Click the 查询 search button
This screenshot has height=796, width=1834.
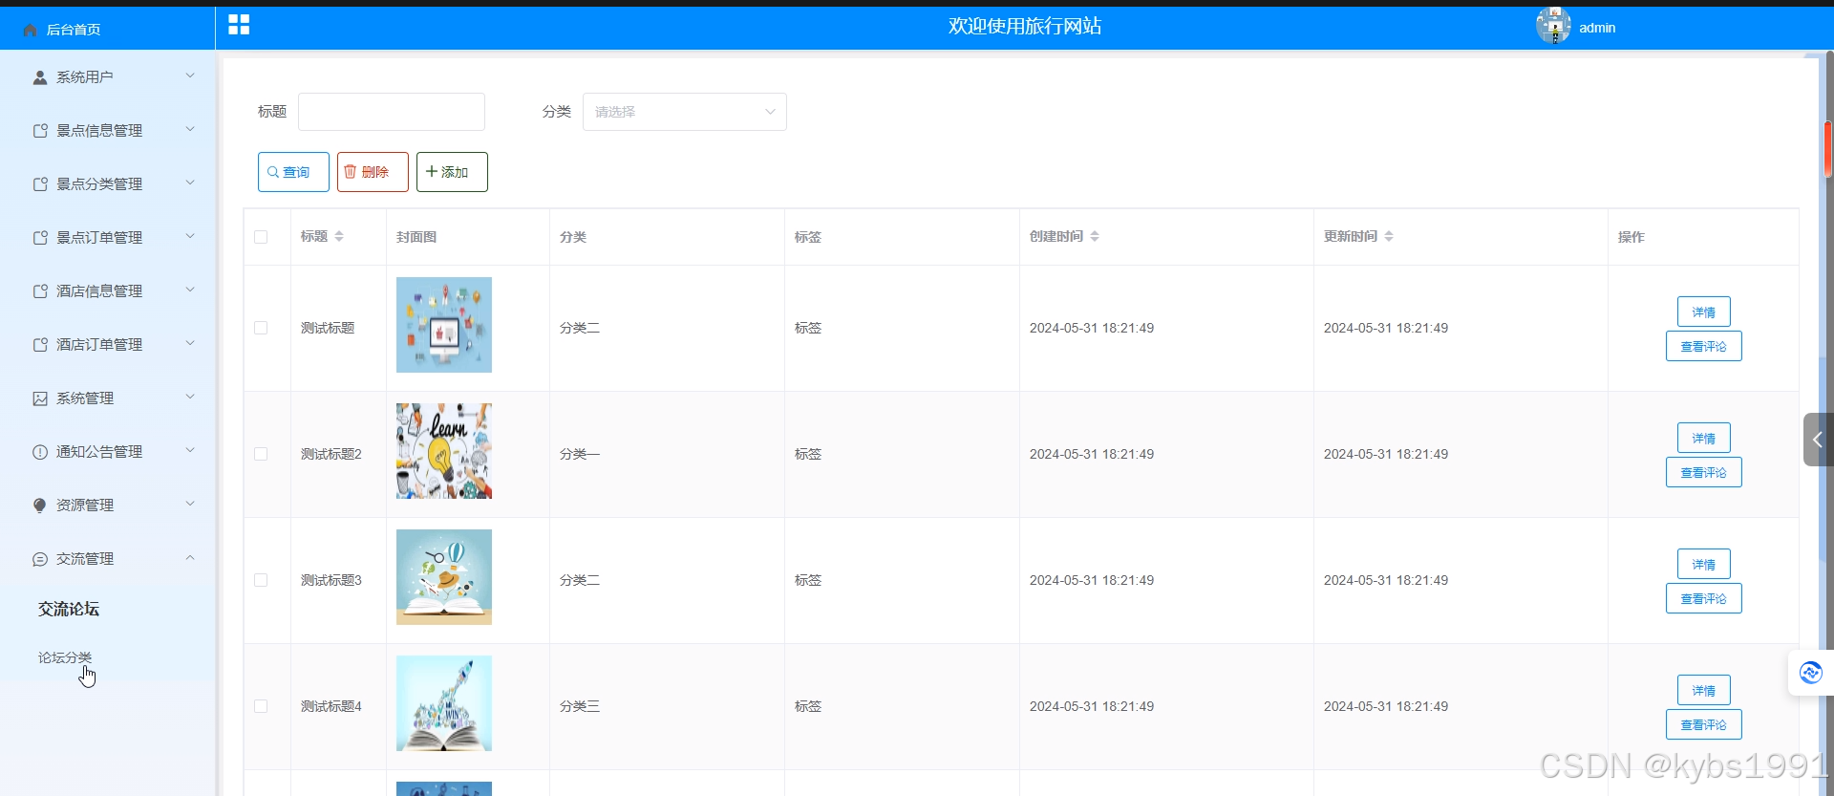[x=293, y=172]
